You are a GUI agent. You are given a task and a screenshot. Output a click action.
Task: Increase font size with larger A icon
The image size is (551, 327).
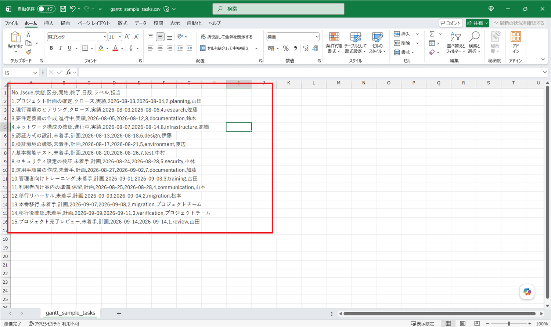[x=127, y=37]
